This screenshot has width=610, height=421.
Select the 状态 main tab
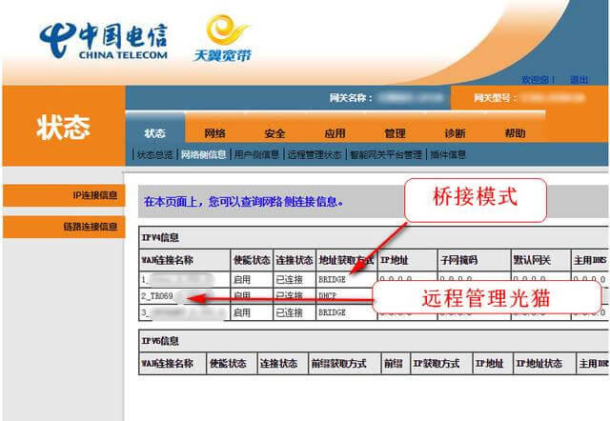coord(154,133)
